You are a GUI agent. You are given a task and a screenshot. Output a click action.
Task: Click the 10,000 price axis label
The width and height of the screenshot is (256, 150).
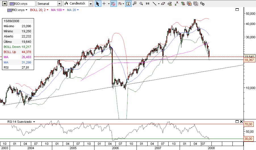(x=250, y=88)
